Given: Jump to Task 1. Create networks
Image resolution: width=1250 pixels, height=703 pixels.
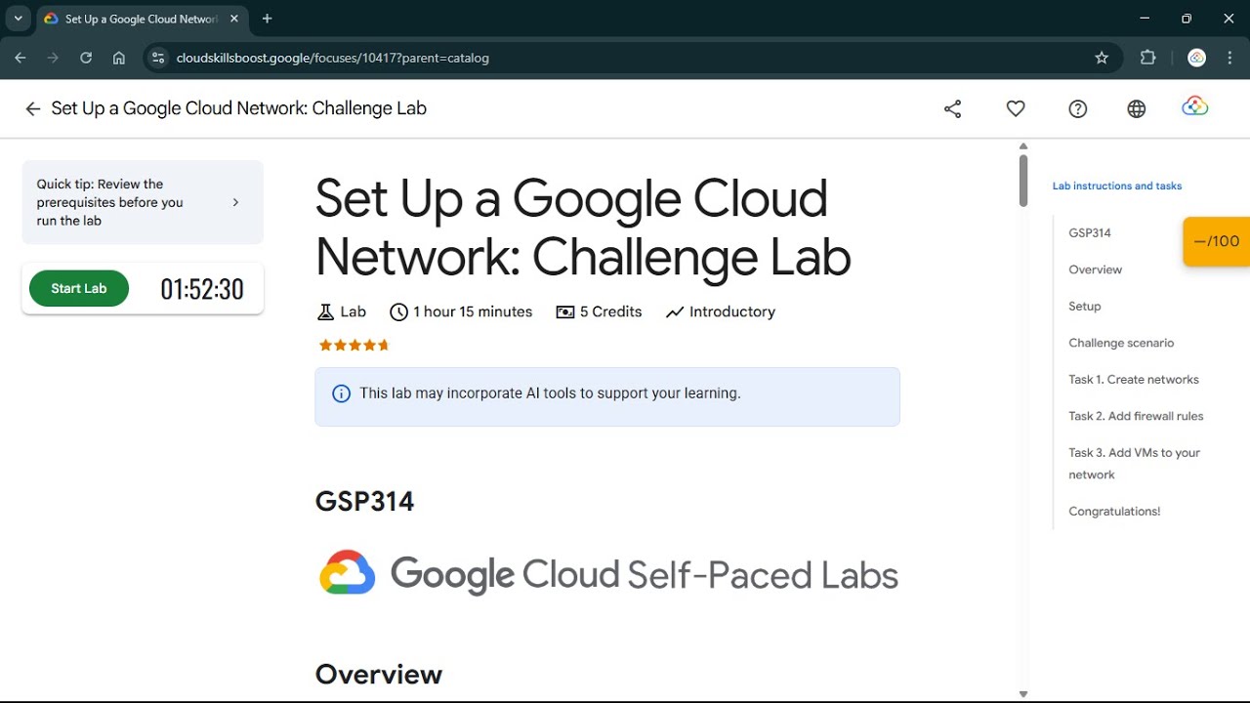Looking at the screenshot, I should pos(1133,380).
